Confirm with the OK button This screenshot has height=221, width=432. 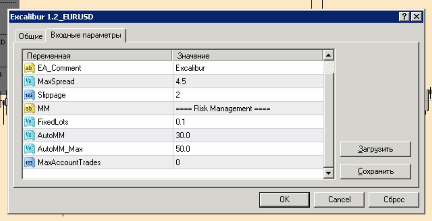(x=284, y=199)
